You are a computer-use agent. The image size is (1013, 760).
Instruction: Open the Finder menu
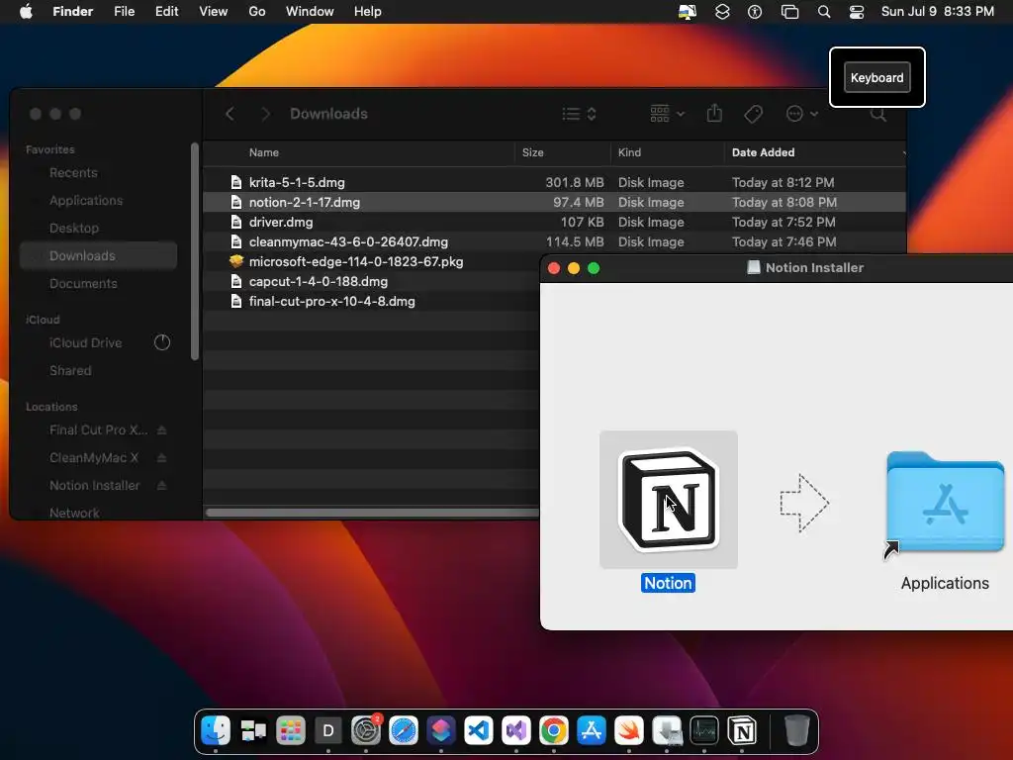(x=73, y=12)
